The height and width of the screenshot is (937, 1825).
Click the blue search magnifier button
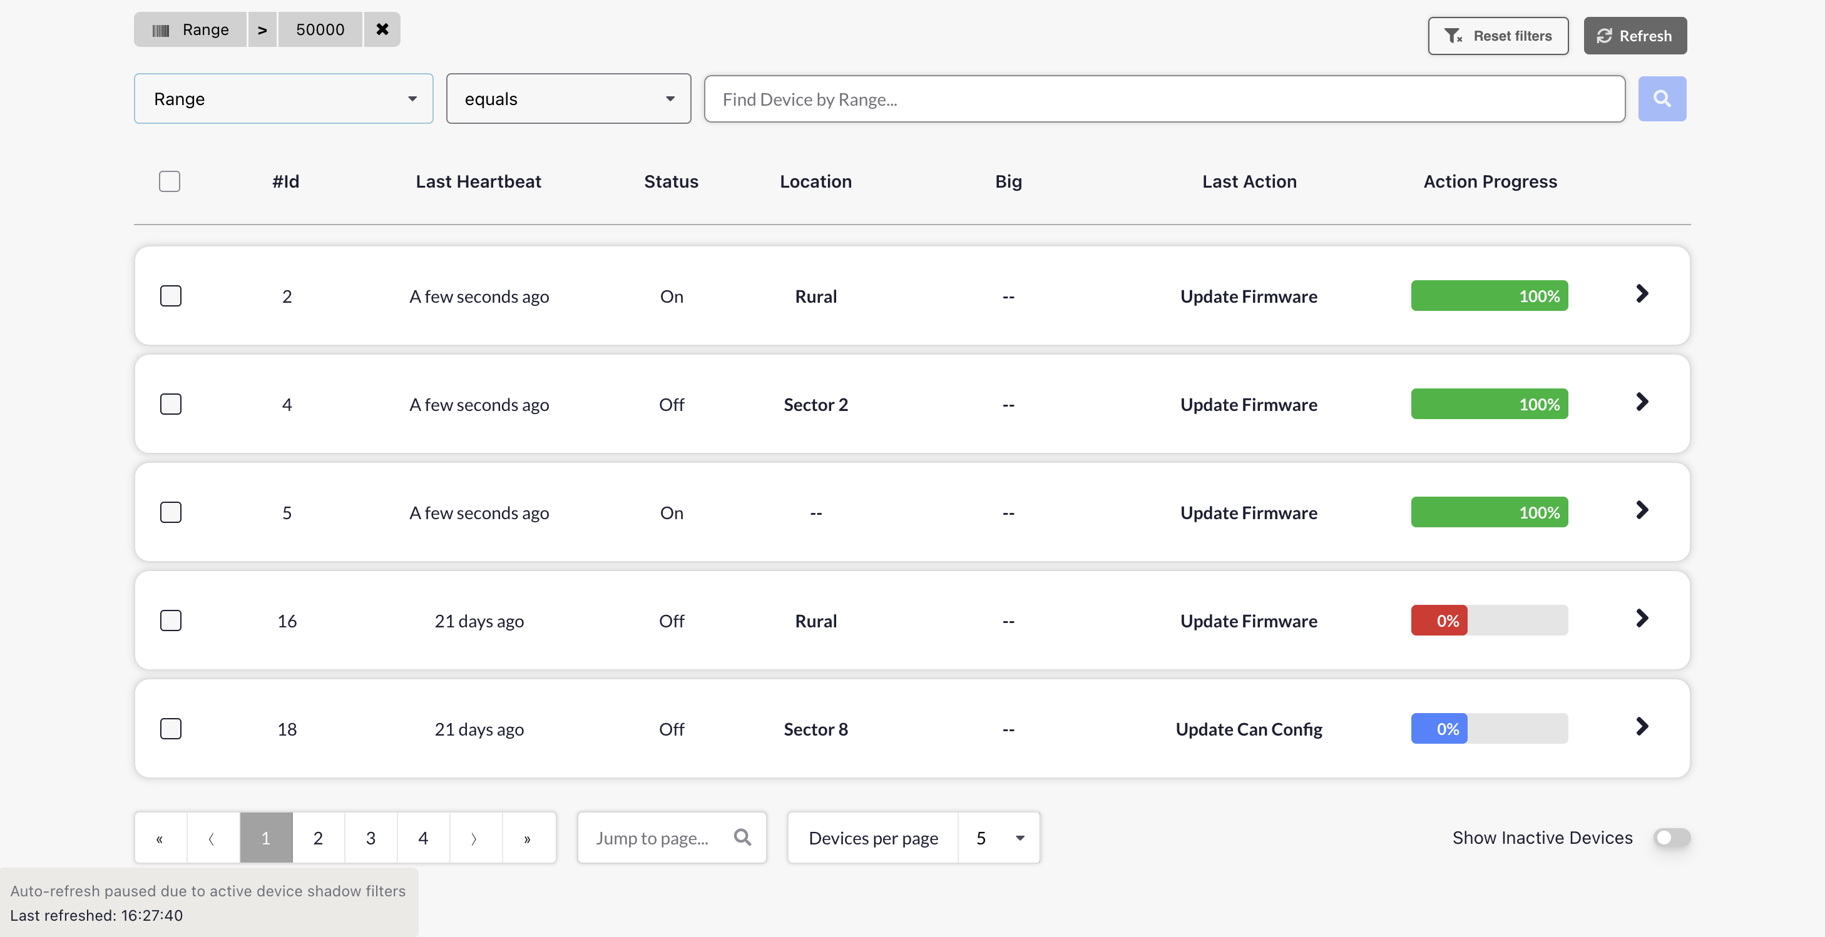point(1662,99)
